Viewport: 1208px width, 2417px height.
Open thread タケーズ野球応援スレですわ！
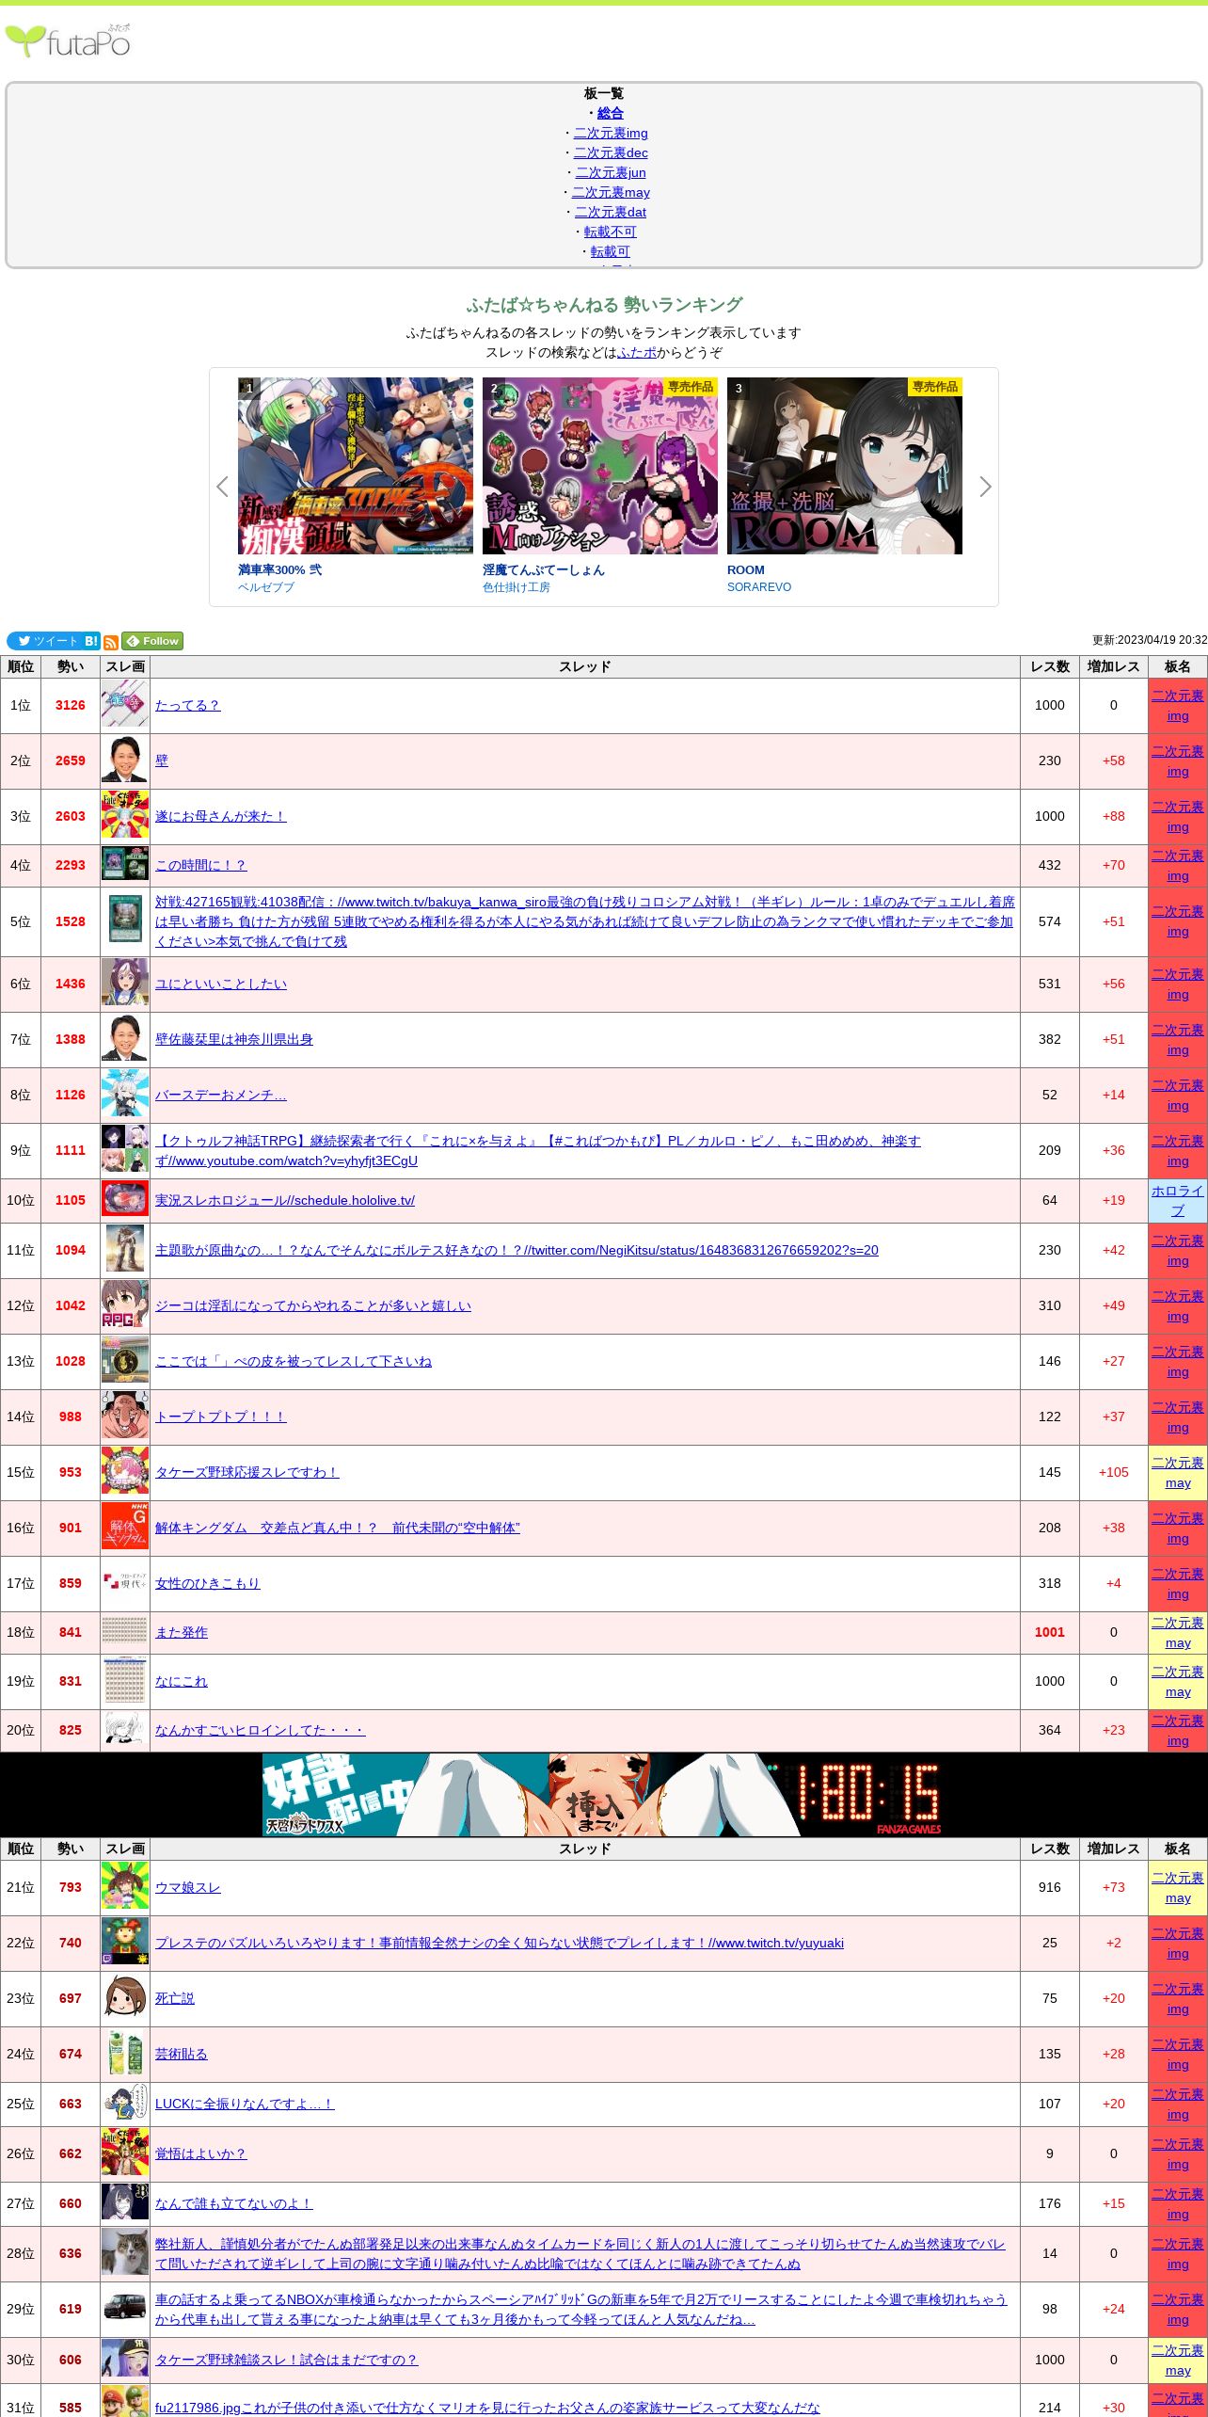click(x=246, y=1472)
